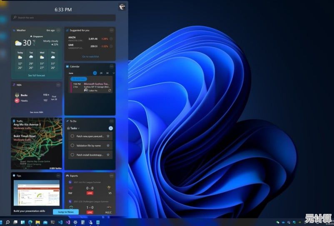
Task: Open taskbar Search magnifier
Action: pyautogui.click(x=7, y=222)
